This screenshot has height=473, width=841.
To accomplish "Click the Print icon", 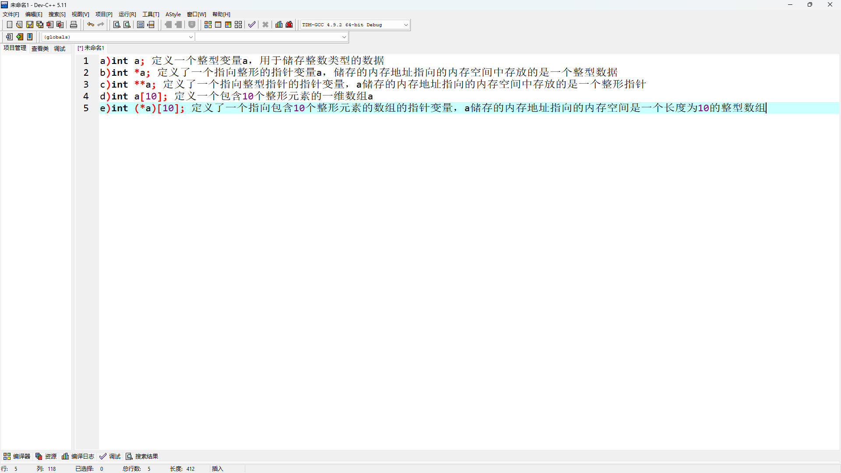I will point(74,25).
